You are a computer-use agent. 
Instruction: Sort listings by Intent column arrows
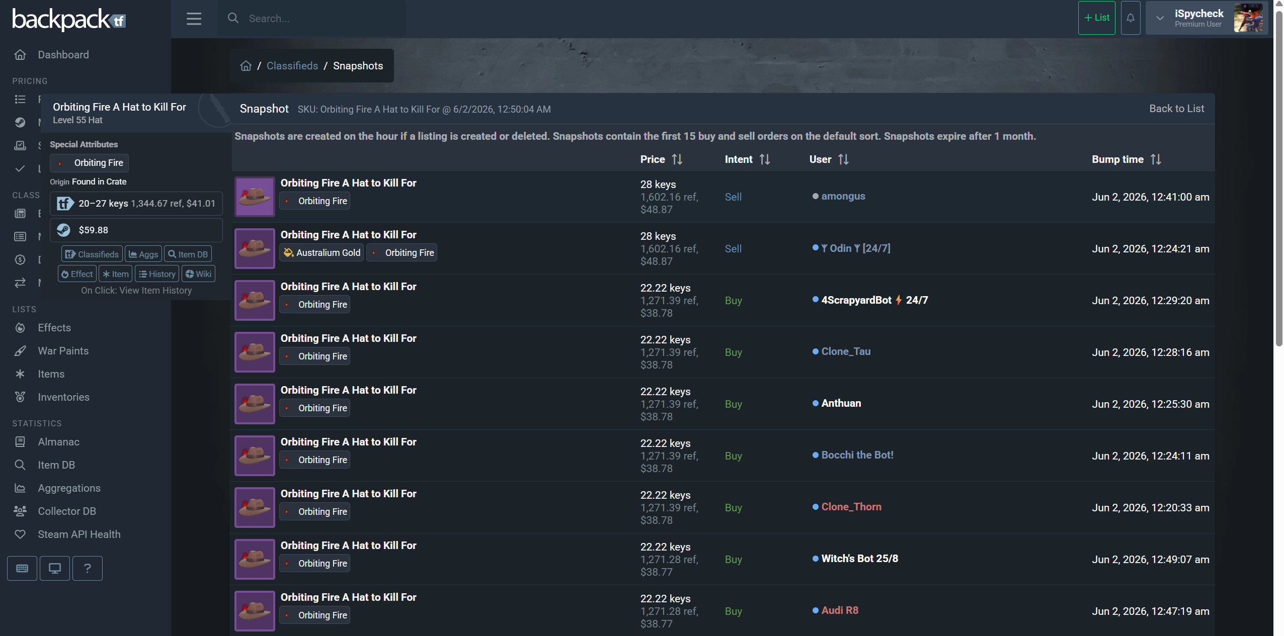pos(765,159)
